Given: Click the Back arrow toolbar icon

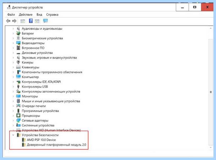Looking at the screenshot, I should (x=8, y=21).
